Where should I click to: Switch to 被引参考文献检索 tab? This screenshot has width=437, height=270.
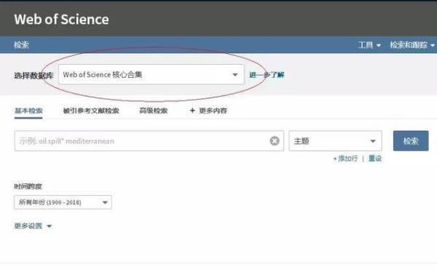91,111
